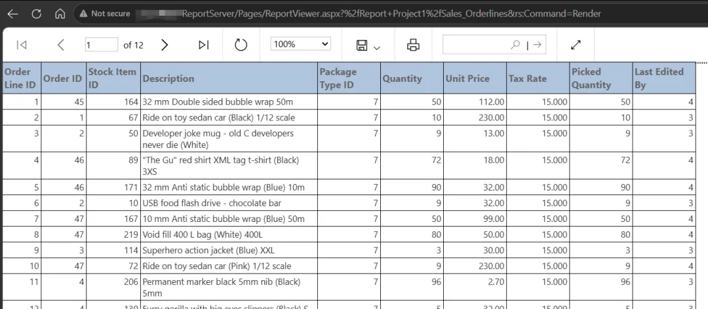Click the ReportServer URL in the address bar
The height and width of the screenshot is (309, 708).
[391, 14]
